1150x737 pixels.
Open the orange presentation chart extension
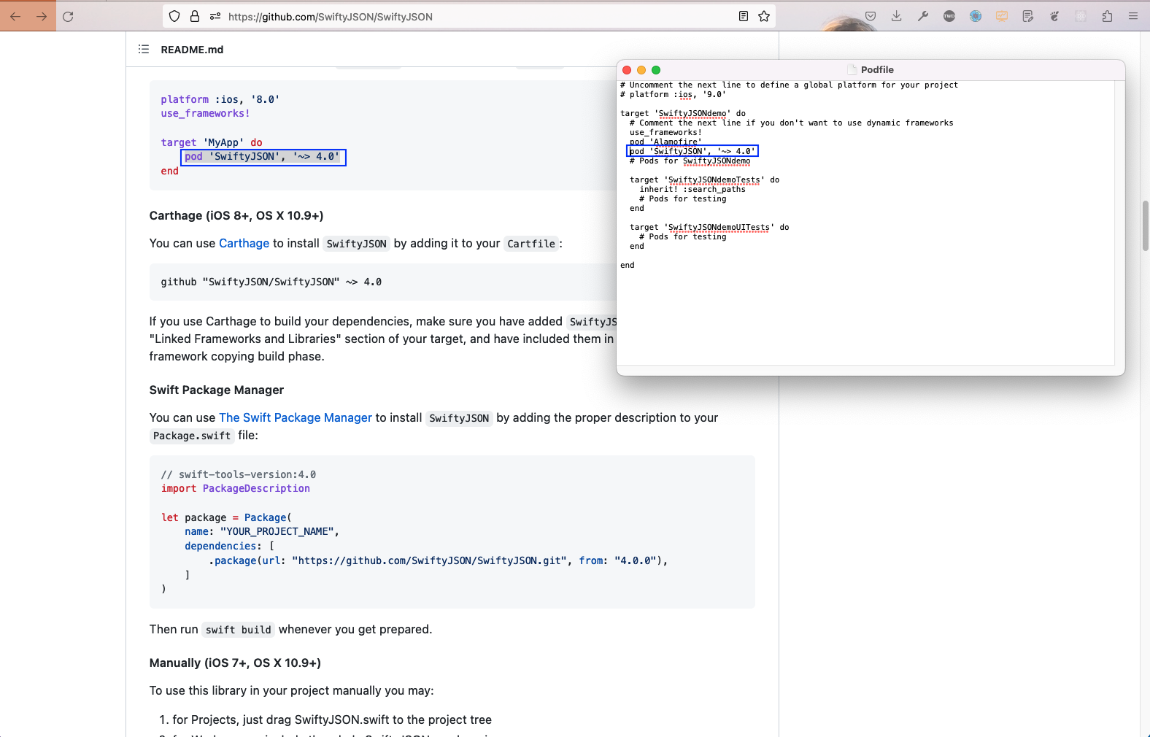coord(1002,16)
